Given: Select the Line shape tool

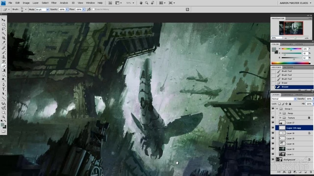Looking at the screenshot, I should tap(3, 98).
